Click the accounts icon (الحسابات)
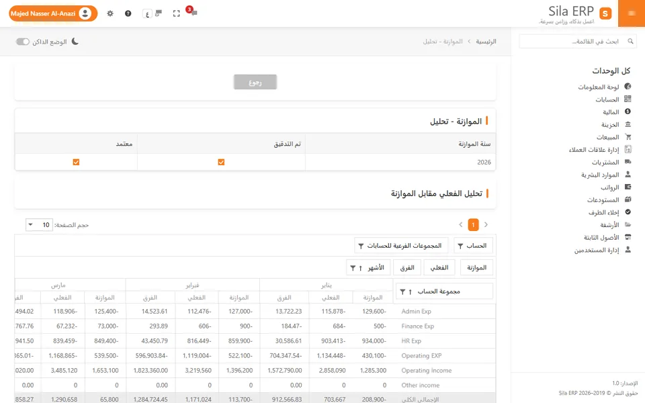 click(628, 99)
